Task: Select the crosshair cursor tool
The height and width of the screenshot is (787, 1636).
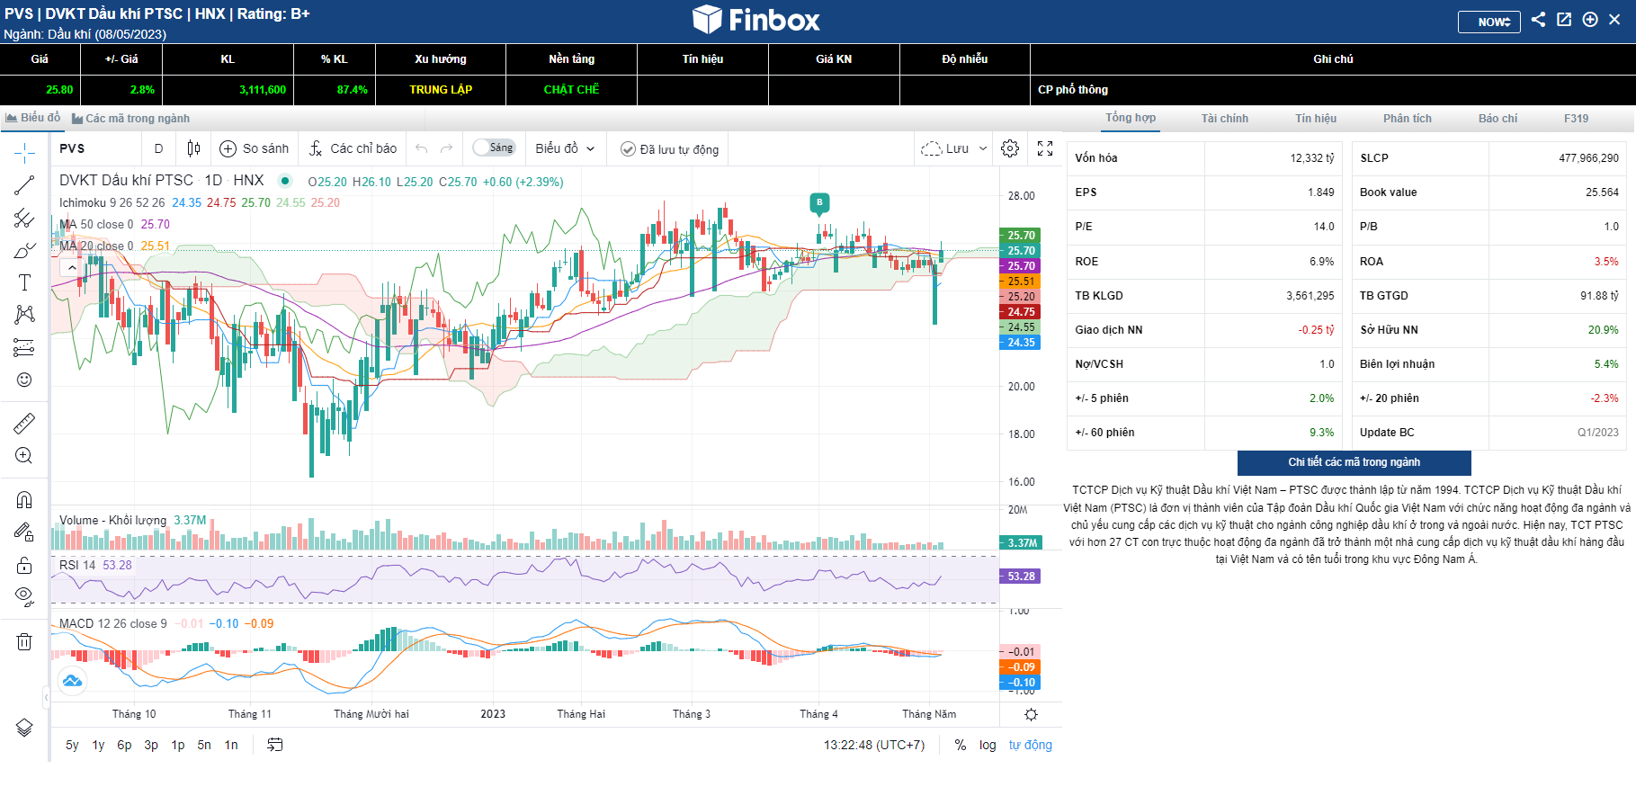Action: (x=24, y=152)
